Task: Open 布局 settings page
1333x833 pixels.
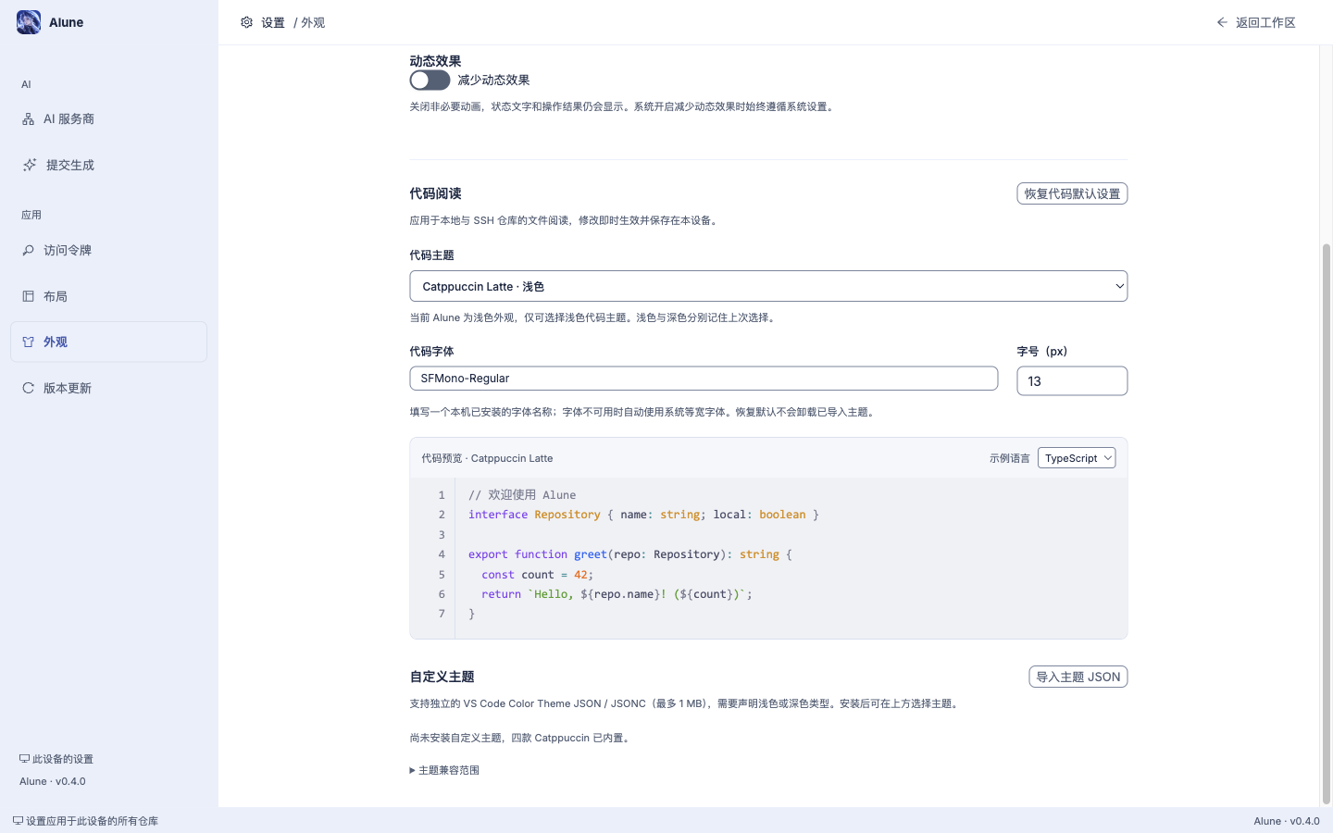Action: point(108,296)
